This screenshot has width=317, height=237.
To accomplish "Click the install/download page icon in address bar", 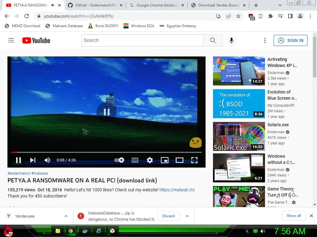I will (219, 16).
